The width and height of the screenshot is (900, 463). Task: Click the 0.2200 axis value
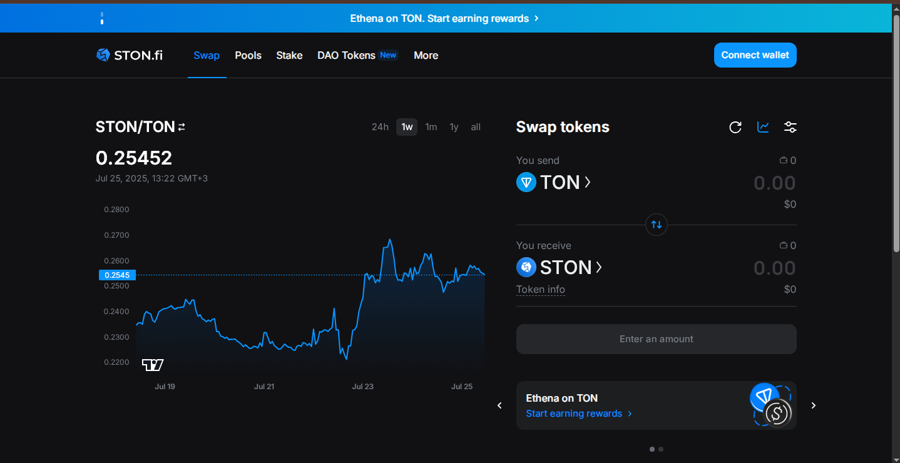pyautogui.click(x=117, y=362)
